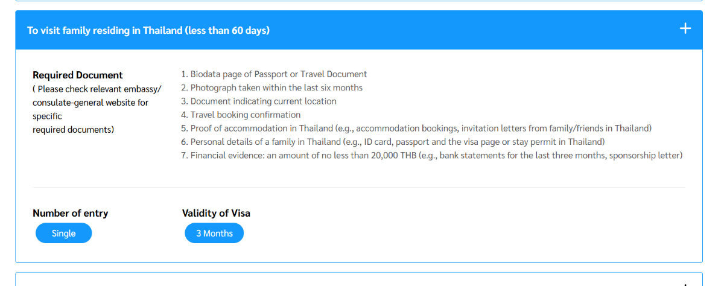Click 'Personal details of a family in Thailand'
This screenshot has height=286, width=724.
[397, 142]
